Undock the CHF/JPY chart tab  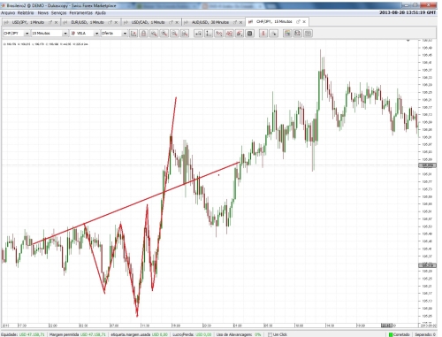pos(298,22)
